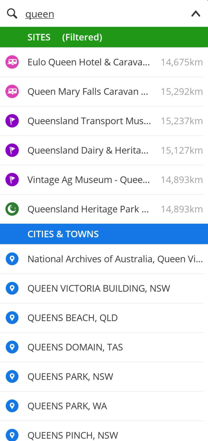This screenshot has width=208, height=441.
Task: Click the 15,292km distance for Queen Mary Falls
Action: coord(182,91)
